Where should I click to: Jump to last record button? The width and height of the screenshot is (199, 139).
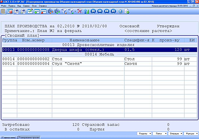point(113,11)
